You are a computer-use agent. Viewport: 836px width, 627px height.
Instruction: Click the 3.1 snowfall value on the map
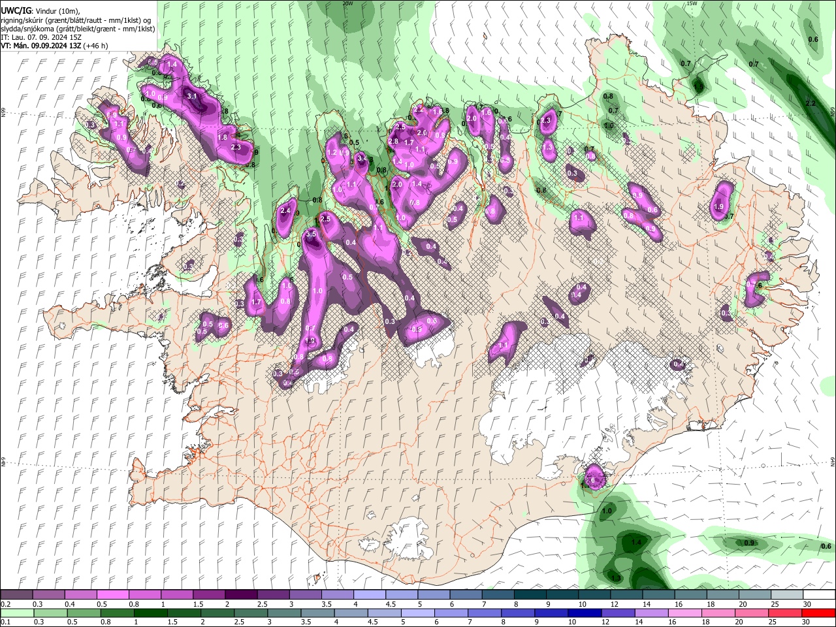click(192, 96)
